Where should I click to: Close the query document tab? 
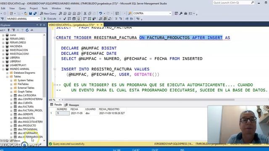coord(101,25)
